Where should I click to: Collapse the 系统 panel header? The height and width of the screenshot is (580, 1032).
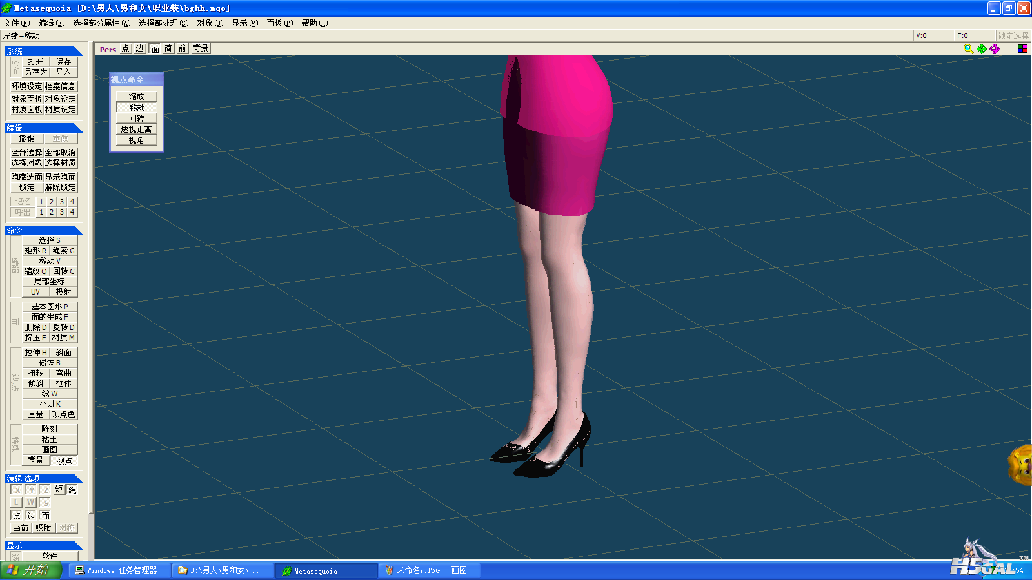pyautogui.click(x=44, y=51)
